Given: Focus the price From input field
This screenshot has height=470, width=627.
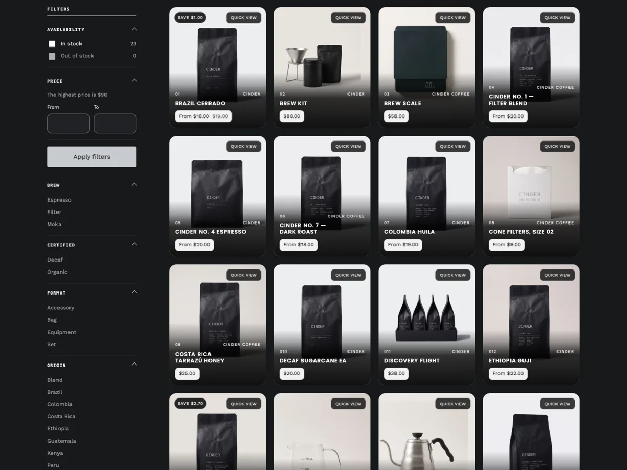Looking at the screenshot, I should tap(68, 124).
